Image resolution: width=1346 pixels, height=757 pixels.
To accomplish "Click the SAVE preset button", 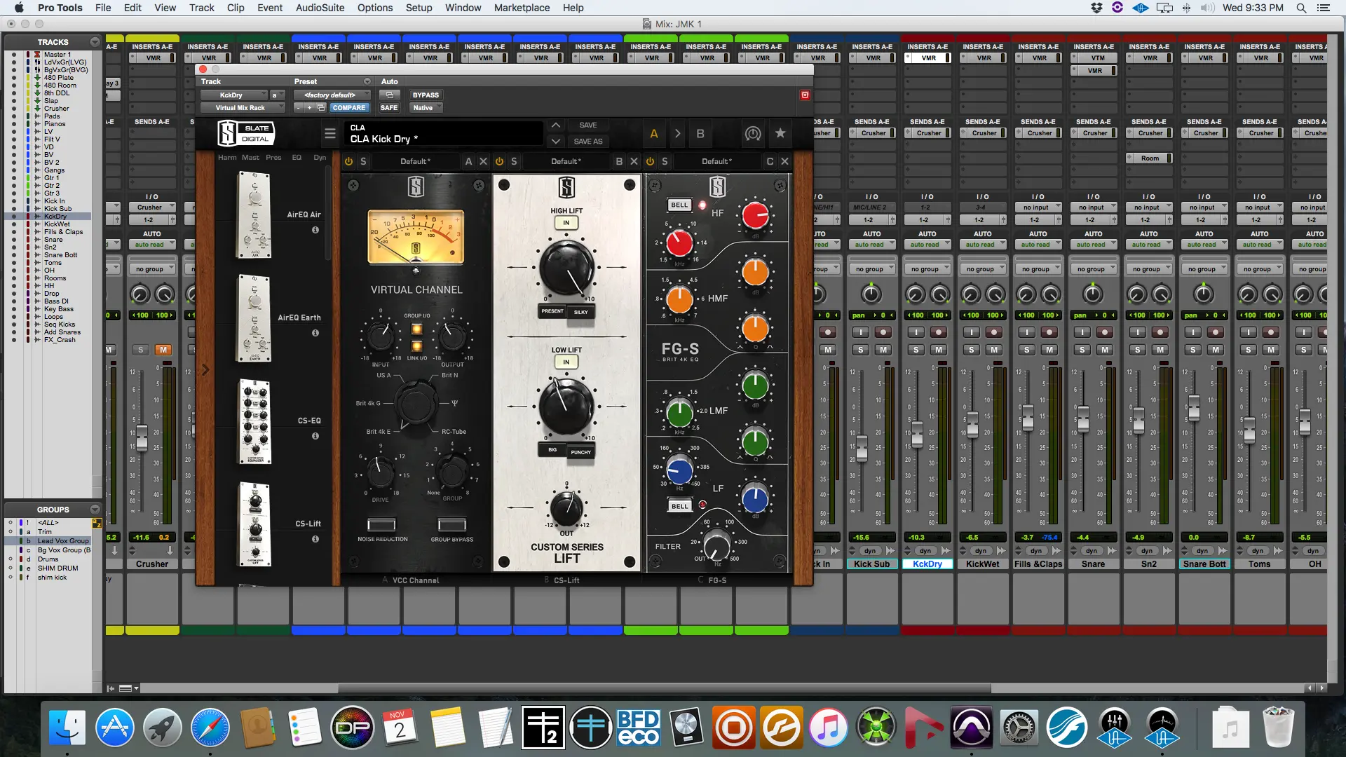I will 588,125.
